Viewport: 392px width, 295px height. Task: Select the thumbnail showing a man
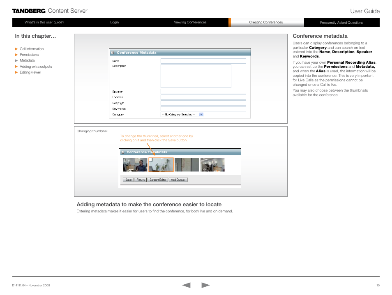[135, 165]
